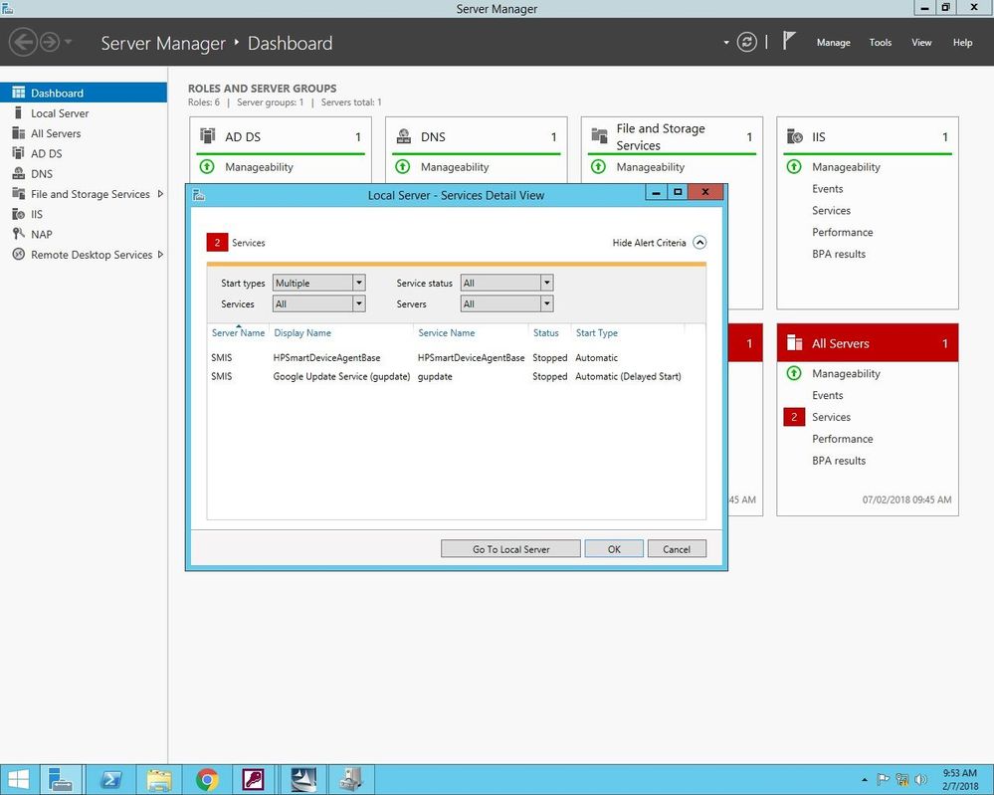Open BPA results in the IIS tile
This screenshot has width=994, height=795.
(x=839, y=254)
